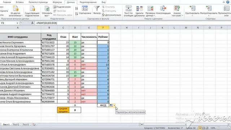The image size is (231, 130).
Task: Switch to sheet Лист1
Action: tap(6, 125)
